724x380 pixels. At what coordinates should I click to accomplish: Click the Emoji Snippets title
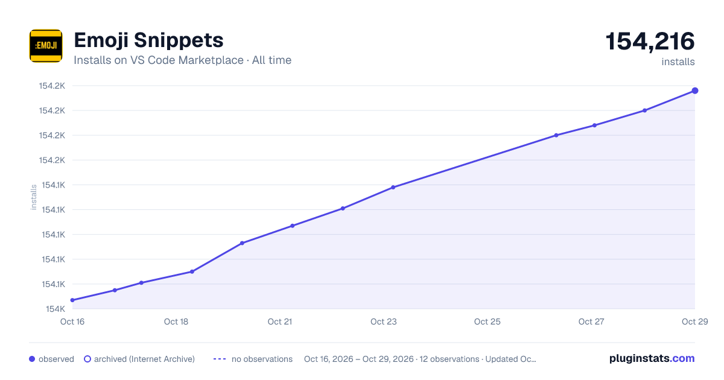point(148,40)
